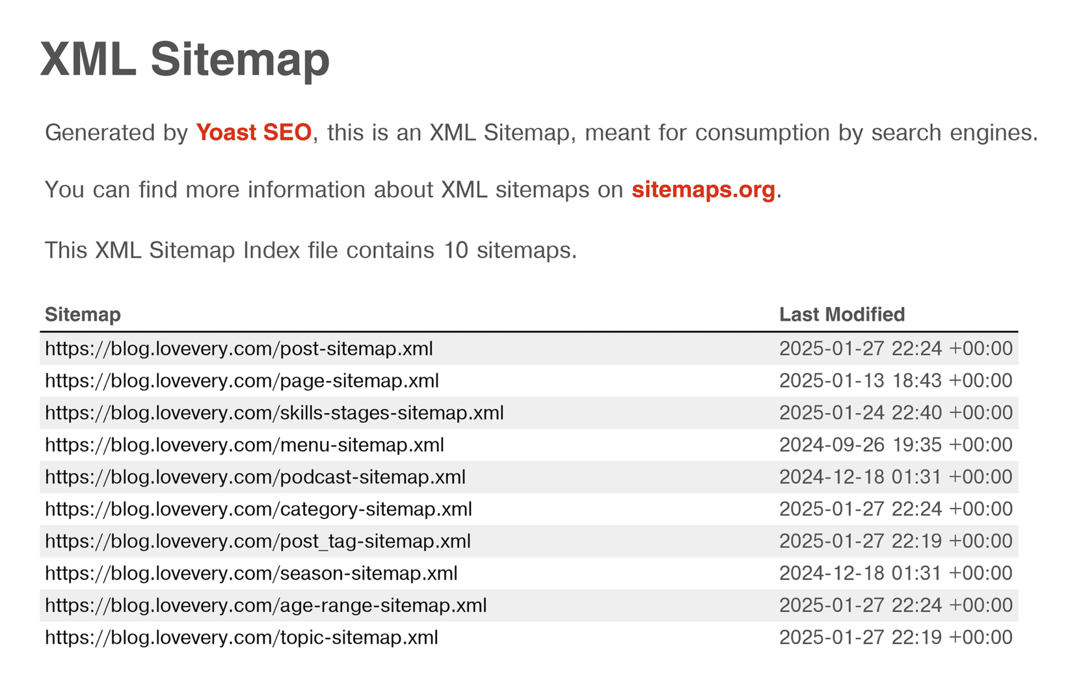
Task: Visit the sitemaps.org link
Action: [x=703, y=190]
